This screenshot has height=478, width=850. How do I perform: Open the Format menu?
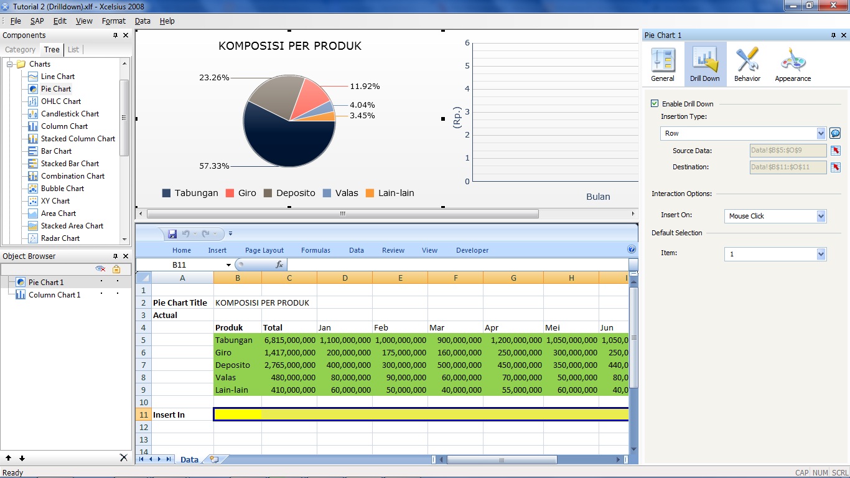click(114, 21)
